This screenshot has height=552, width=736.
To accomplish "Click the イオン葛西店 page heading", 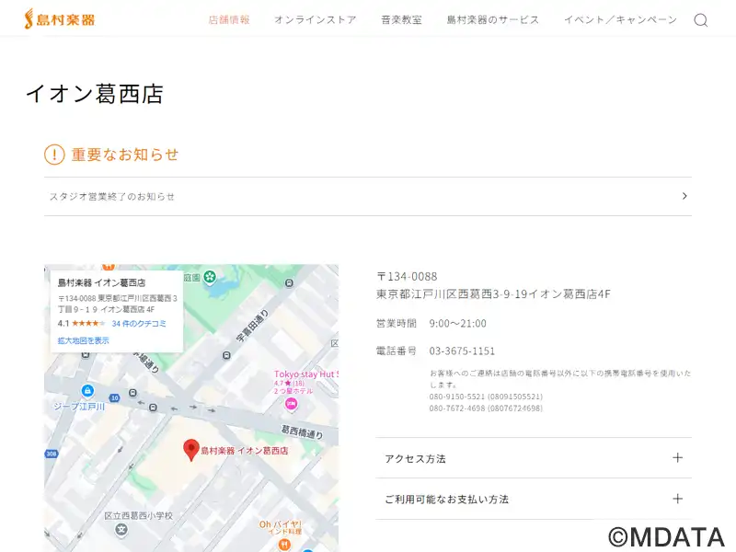I will (95, 94).
